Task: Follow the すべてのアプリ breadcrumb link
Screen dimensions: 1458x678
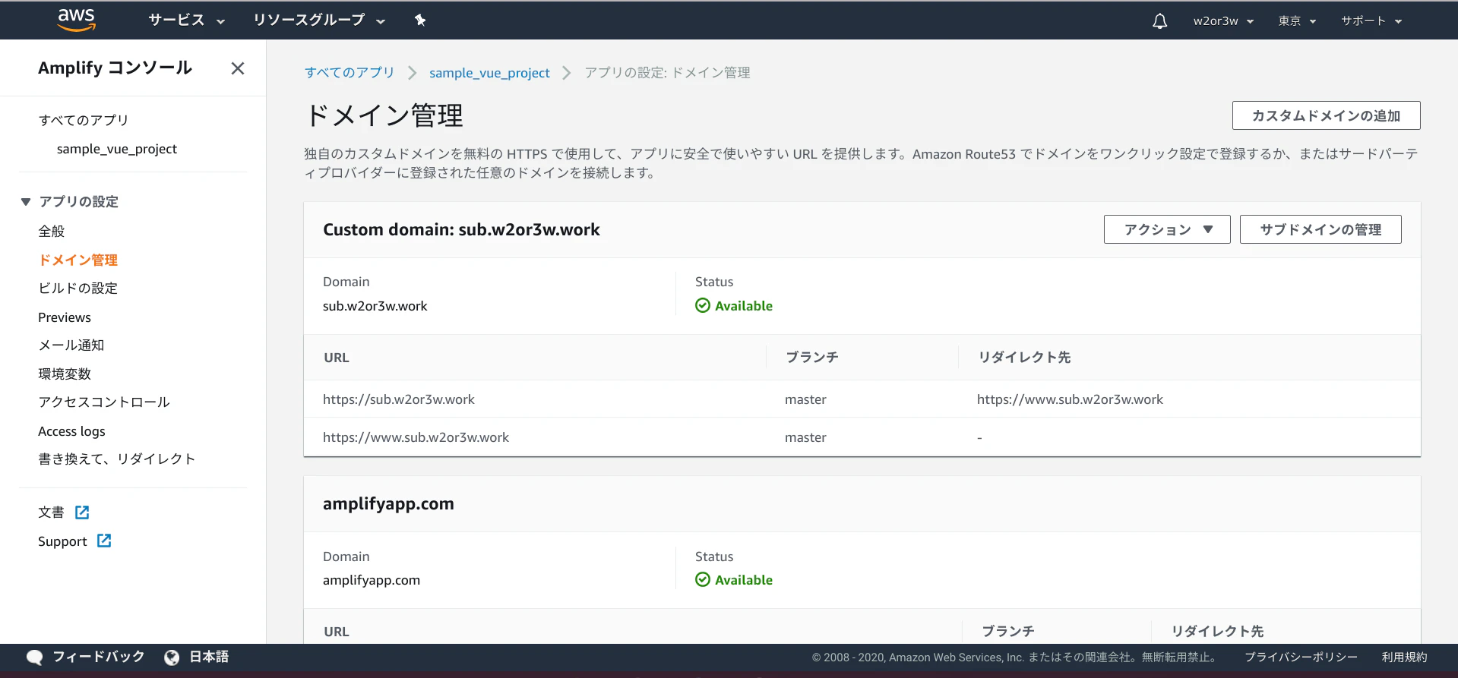Action: 349,73
